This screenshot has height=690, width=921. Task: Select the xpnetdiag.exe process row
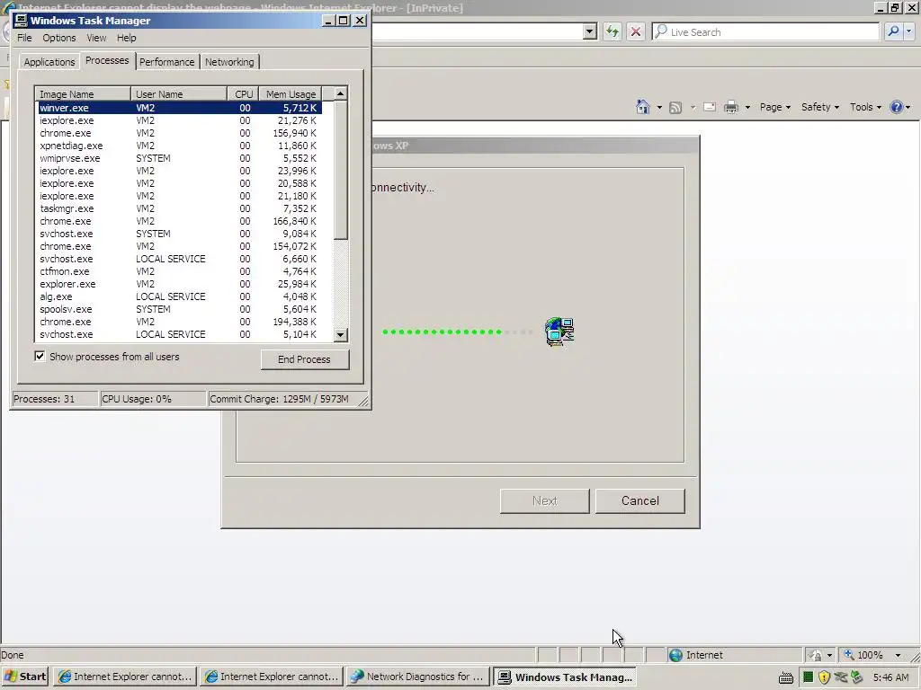(179, 146)
